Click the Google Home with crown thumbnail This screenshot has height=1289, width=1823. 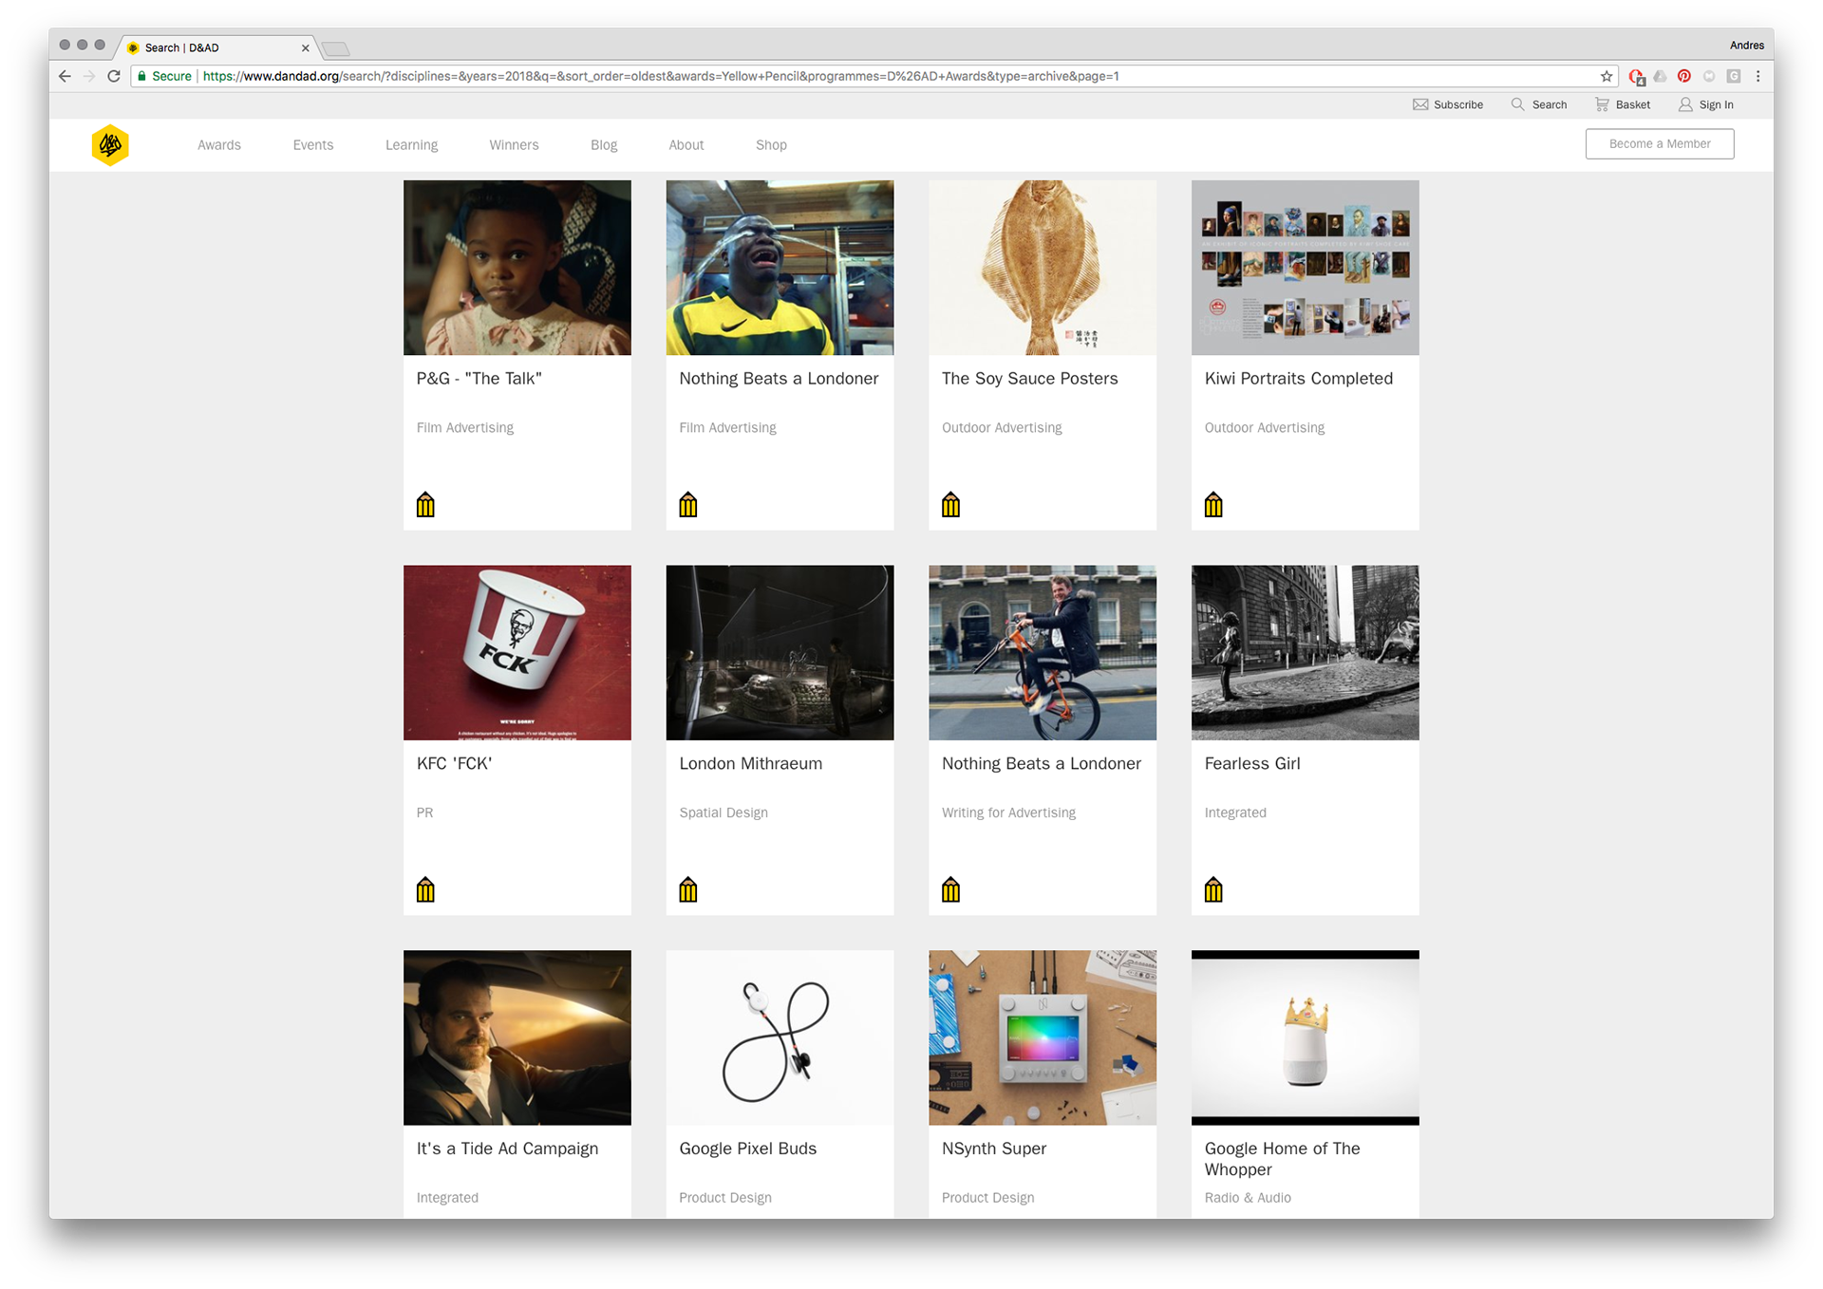(1306, 1037)
